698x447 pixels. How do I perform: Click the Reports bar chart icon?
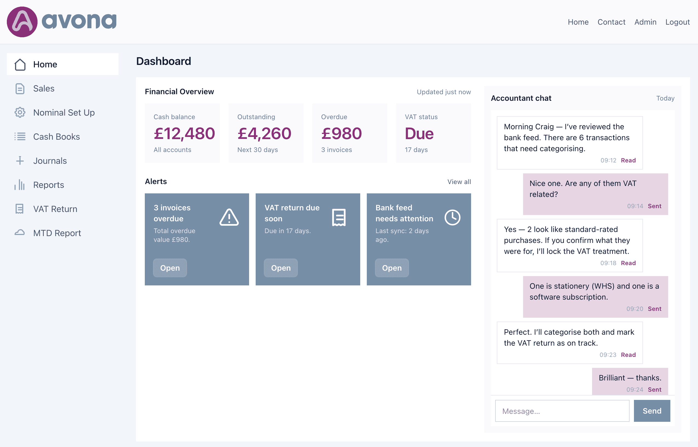(20, 185)
